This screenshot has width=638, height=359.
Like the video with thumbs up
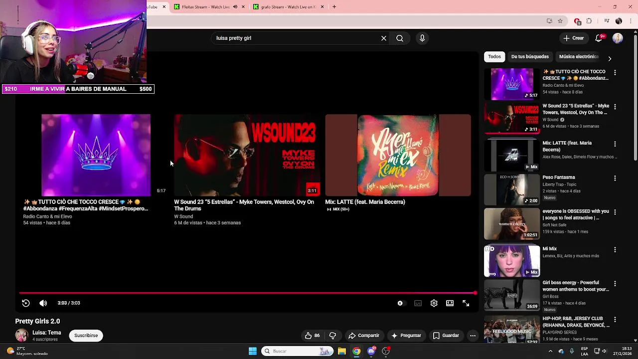click(x=312, y=336)
